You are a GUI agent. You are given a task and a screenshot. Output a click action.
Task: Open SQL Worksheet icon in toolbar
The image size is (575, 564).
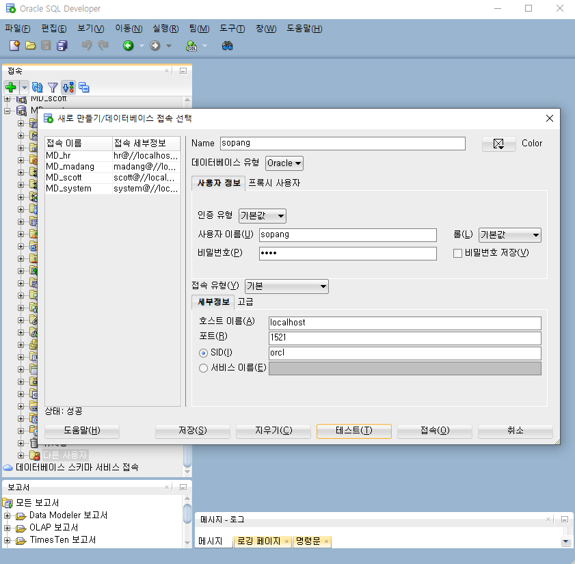click(x=191, y=46)
